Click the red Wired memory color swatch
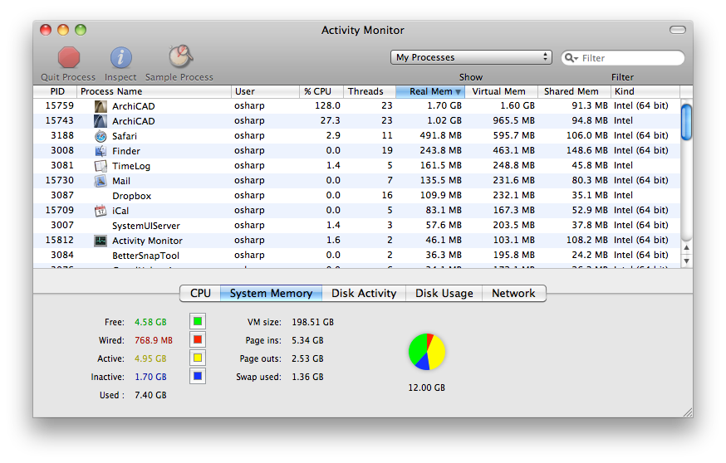The image size is (726, 463). pos(198,339)
